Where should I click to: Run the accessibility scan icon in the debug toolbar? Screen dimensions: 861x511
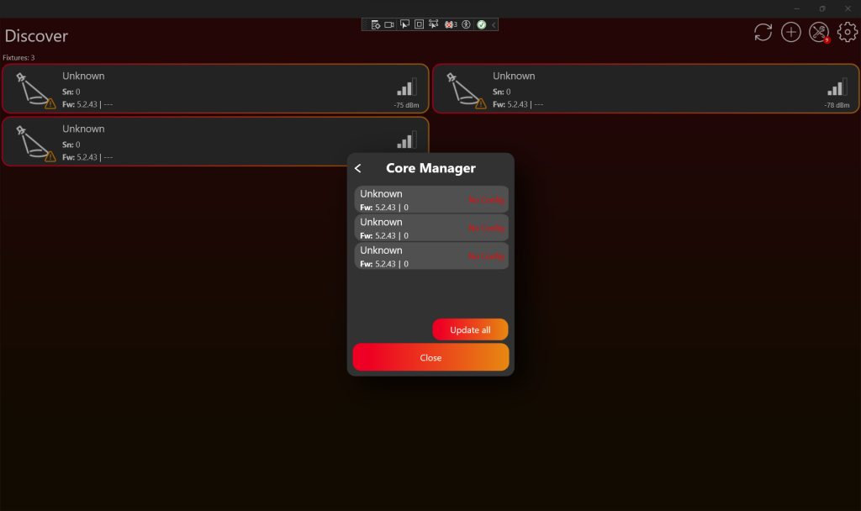pyautogui.click(x=466, y=24)
